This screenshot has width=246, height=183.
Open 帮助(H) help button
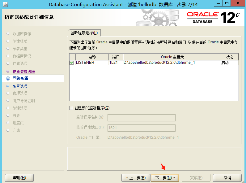(x=19, y=178)
